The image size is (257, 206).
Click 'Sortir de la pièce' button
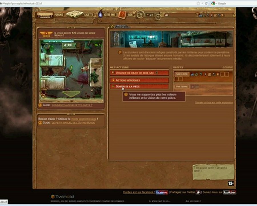point(139,86)
